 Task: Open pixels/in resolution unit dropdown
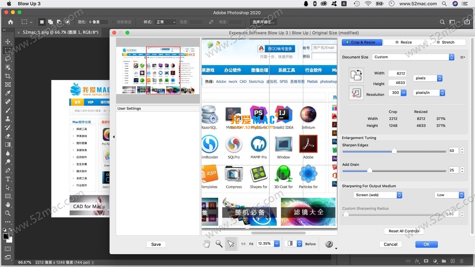pyautogui.click(x=429, y=93)
